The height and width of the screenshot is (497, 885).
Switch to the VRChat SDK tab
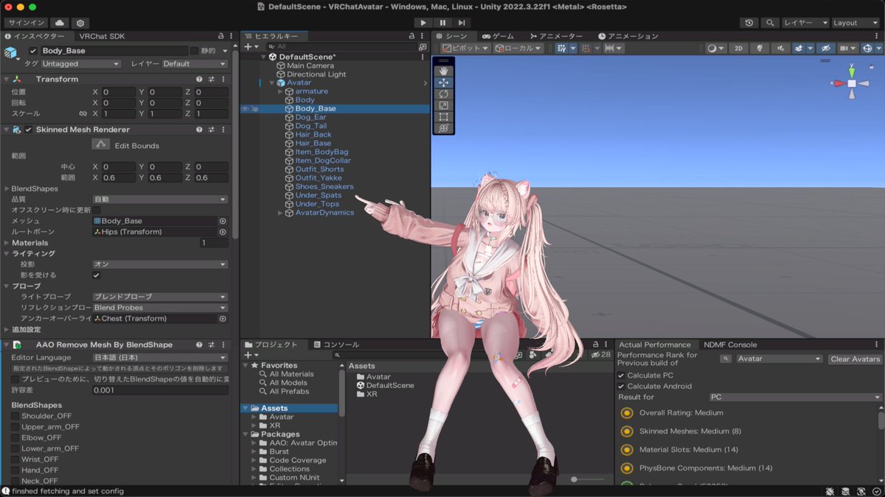point(102,36)
